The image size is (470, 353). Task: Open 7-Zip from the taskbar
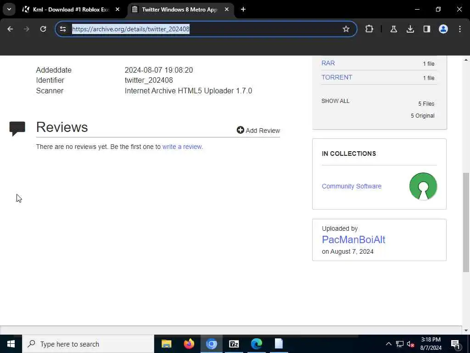[234, 344]
